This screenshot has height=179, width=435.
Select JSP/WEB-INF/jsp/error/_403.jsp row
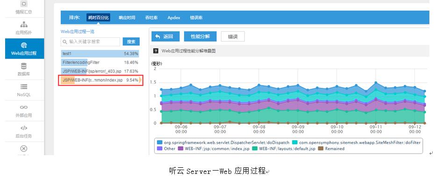point(100,72)
